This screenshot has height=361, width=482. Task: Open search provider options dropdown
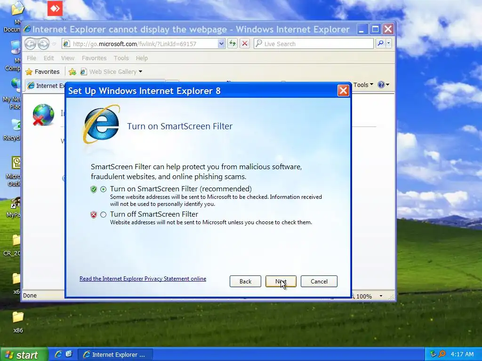click(388, 44)
